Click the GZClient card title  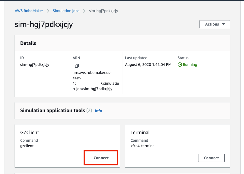point(30,132)
